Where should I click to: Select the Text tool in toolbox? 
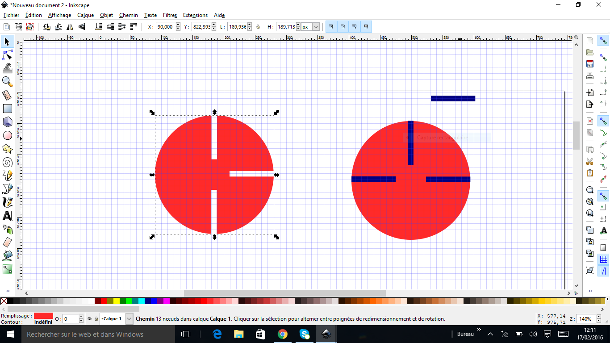pos(7,216)
